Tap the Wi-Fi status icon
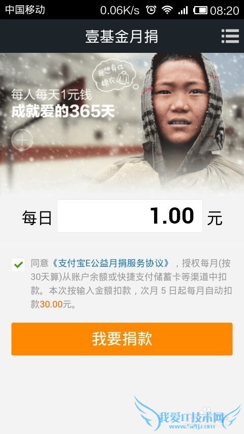244x434 pixels. click(x=167, y=10)
